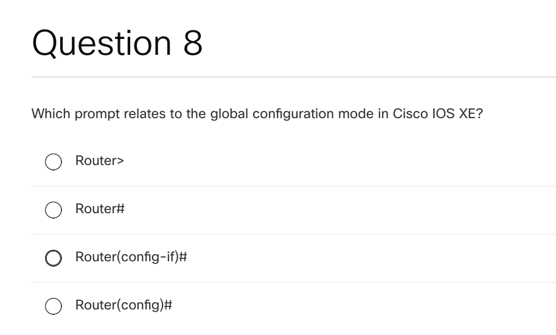Mark the Router(config)# radio button
This screenshot has width=556, height=335.
click(53, 306)
